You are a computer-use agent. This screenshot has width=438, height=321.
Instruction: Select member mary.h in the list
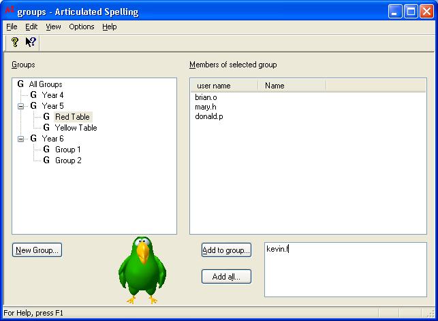[206, 107]
